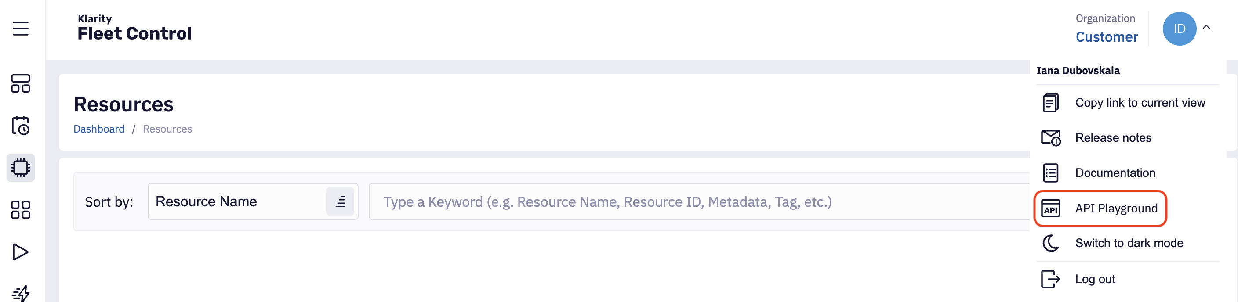Image resolution: width=1238 pixels, height=302 pixels.
Task: Click the play triangle sidebar icon
Action: click(21, 252)
